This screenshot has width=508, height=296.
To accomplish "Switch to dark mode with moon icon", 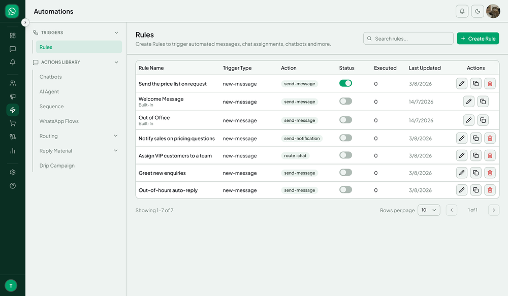I will point(478,11).
